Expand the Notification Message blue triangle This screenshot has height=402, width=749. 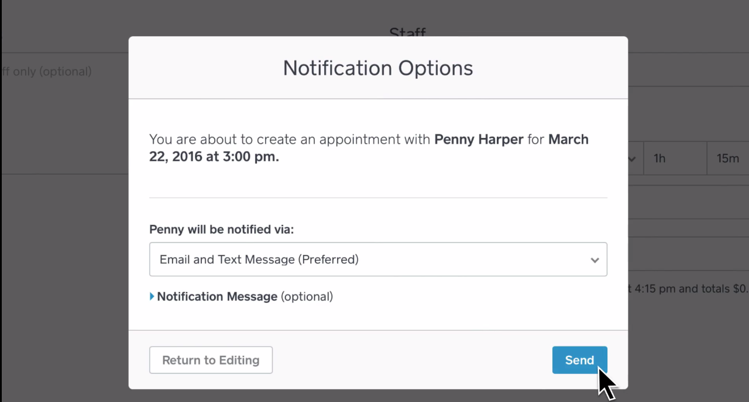coord(152,296)
